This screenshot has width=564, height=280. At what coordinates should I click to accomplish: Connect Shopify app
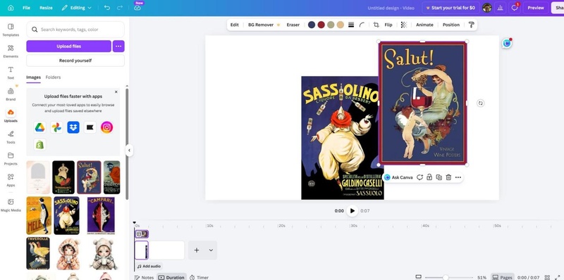(40, 145)
